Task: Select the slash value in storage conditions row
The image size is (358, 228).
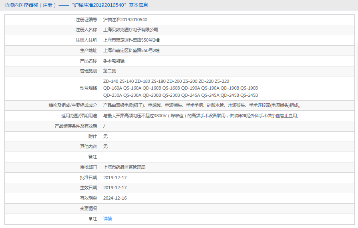Action: point(104,126)
